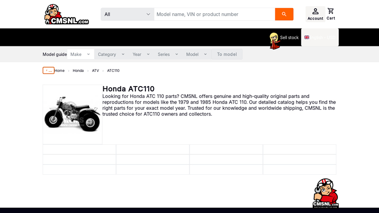Open the Series dropdown
The height and width of the screenshot is (213, 379).
[x=168, y=54]
